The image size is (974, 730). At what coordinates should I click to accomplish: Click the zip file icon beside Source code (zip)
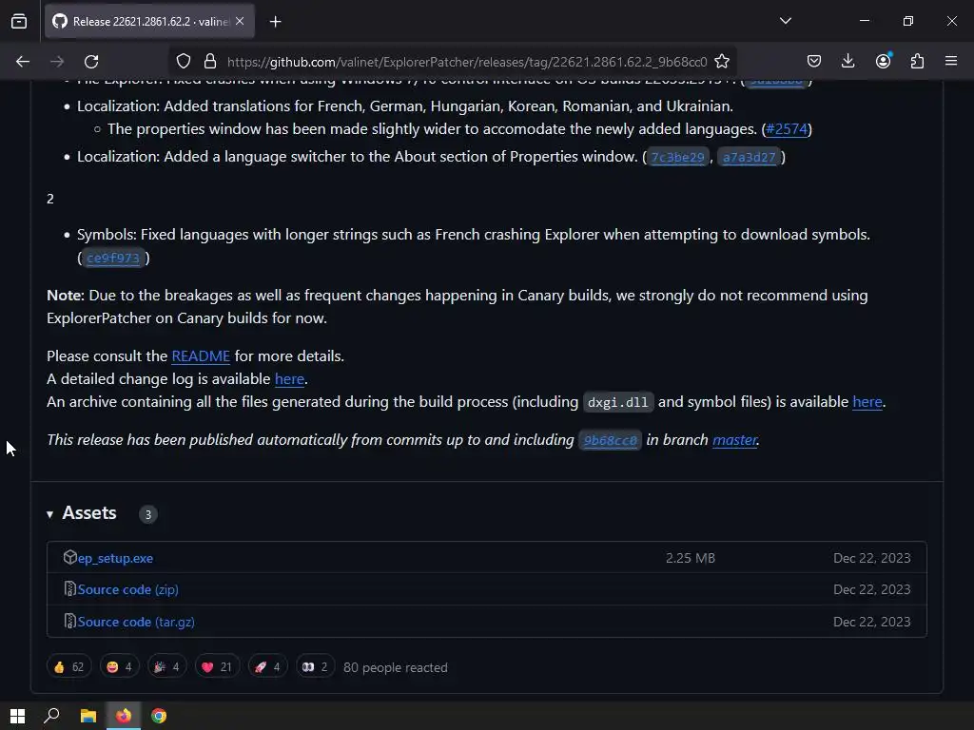[x=69, y=588]
